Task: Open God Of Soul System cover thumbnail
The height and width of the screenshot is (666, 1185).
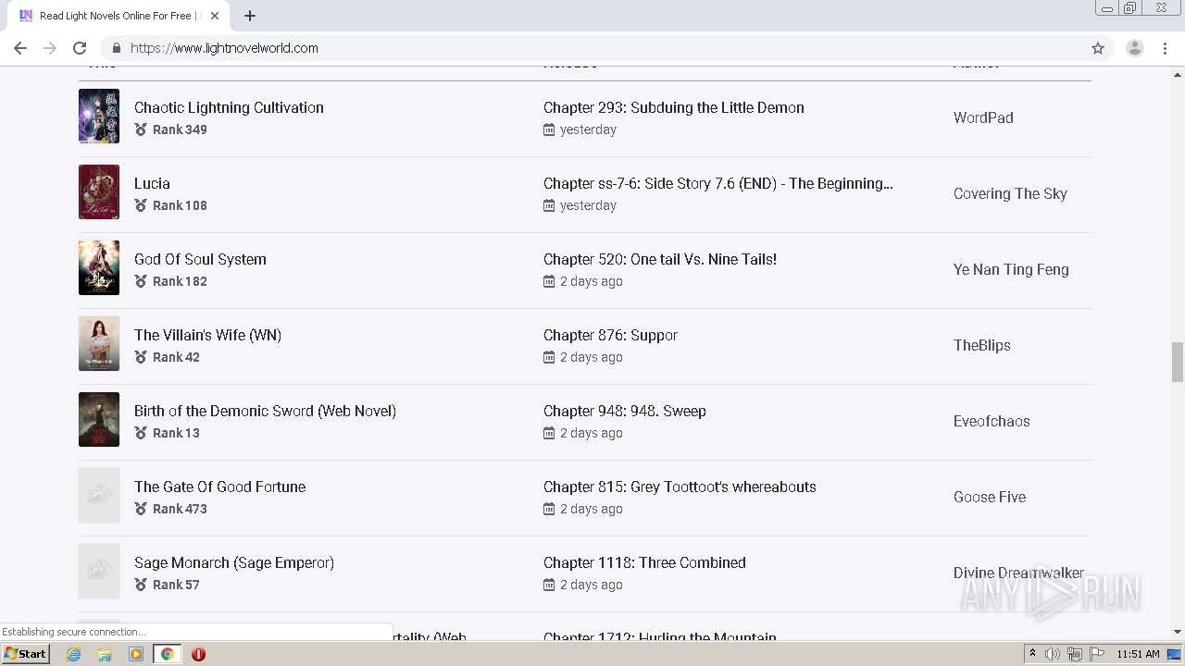Action: click(x=99, y=267)
